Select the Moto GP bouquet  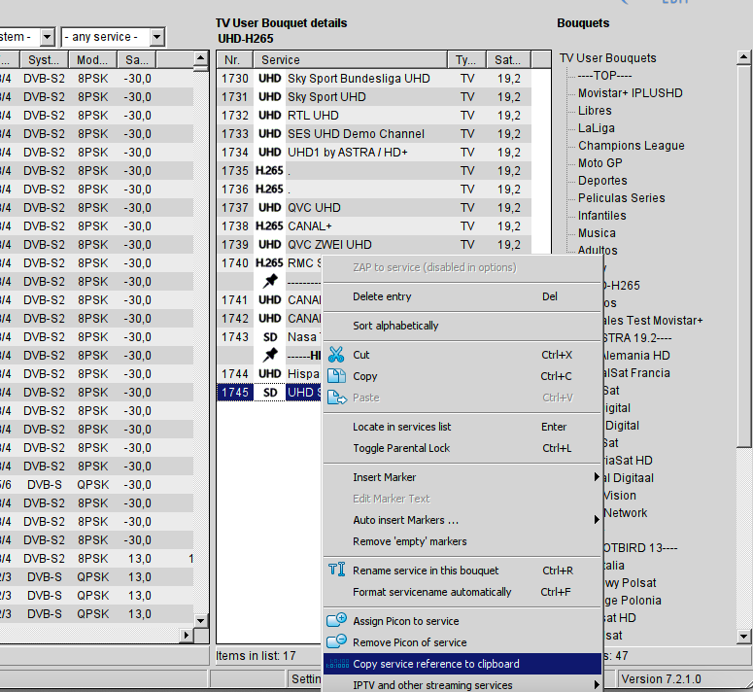pyautogui.click(x=599, y=163)
